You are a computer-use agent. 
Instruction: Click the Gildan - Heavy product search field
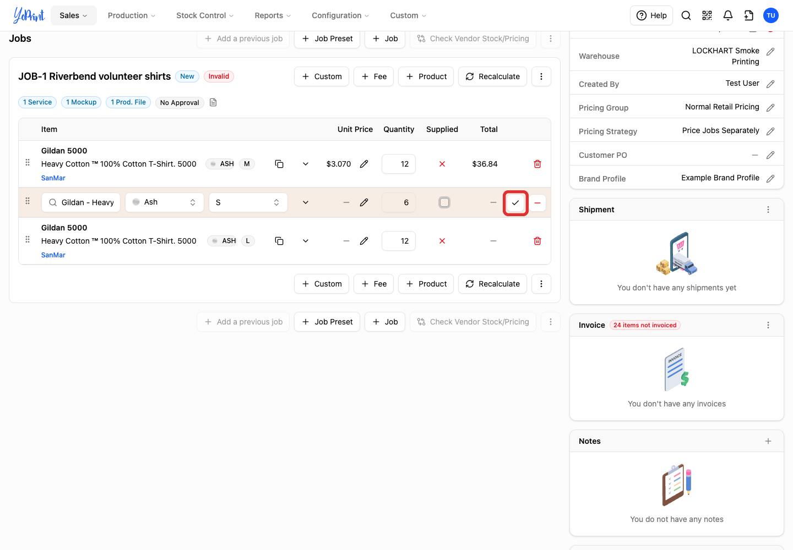tap(81, 202)
